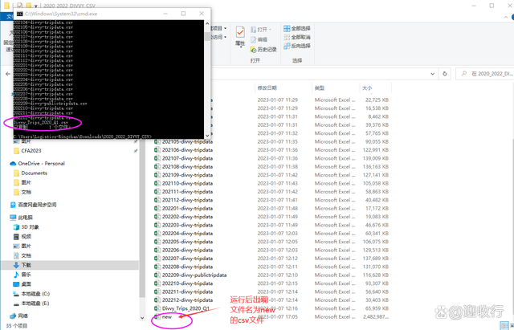Viewport: 514px width, 330px height.
Task: Select 本地磁盘 (C:) in navigation pane
Action: 36,293
